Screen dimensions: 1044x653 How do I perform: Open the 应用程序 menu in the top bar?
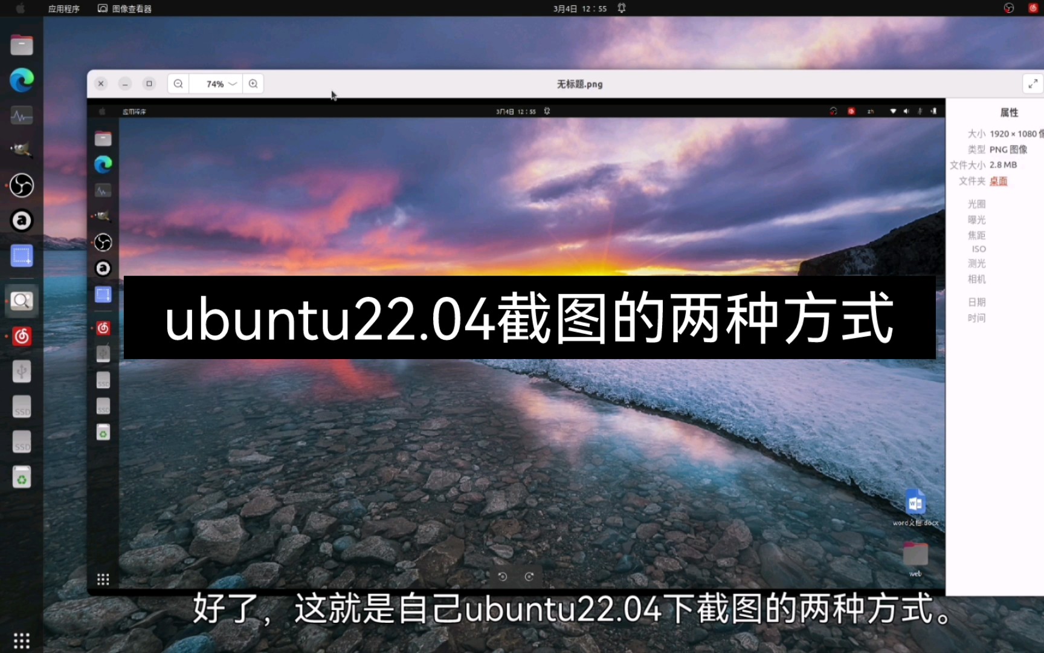[63, 8]
